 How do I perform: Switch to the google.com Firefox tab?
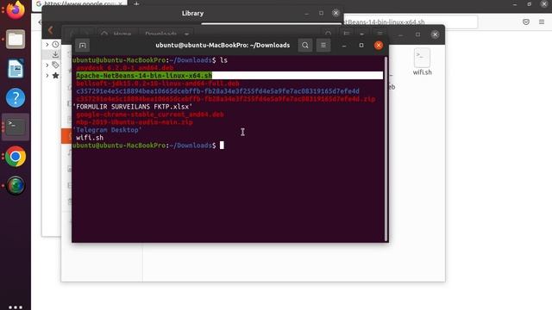pos(79,3)
